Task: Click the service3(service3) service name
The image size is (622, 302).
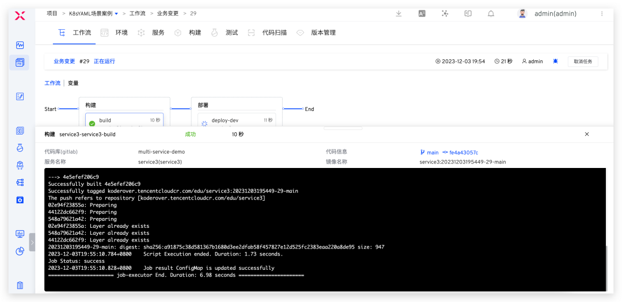Action: 160,162
